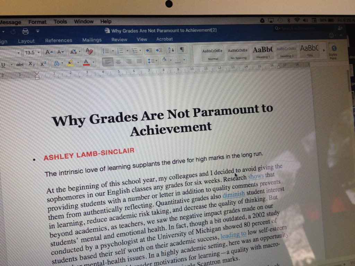355x266 pixels.
Task: Open font color dropdown arrow
Action: click(93, 62)
